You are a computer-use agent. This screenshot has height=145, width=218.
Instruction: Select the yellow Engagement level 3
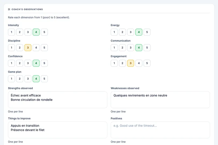[x=131, y=63]
